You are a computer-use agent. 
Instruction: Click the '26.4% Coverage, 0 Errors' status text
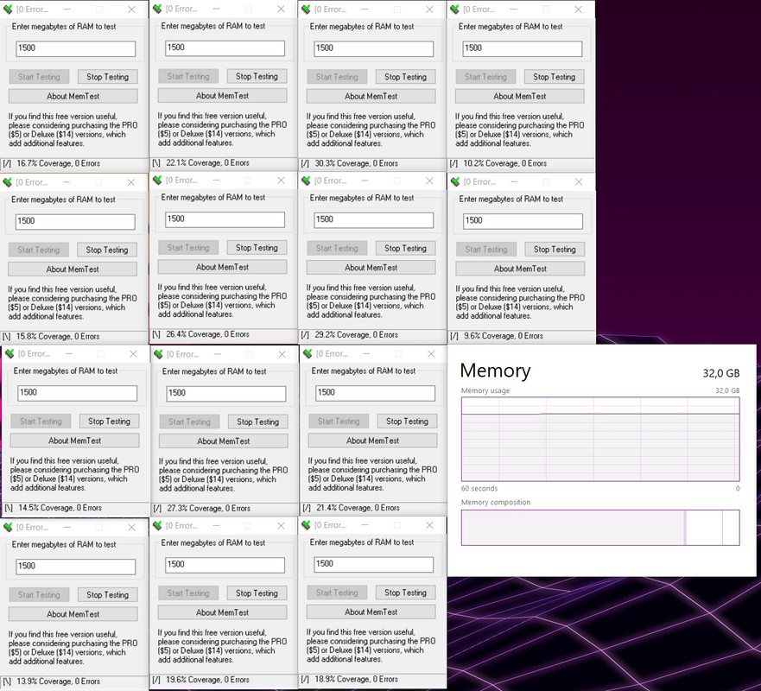(207, 334)
